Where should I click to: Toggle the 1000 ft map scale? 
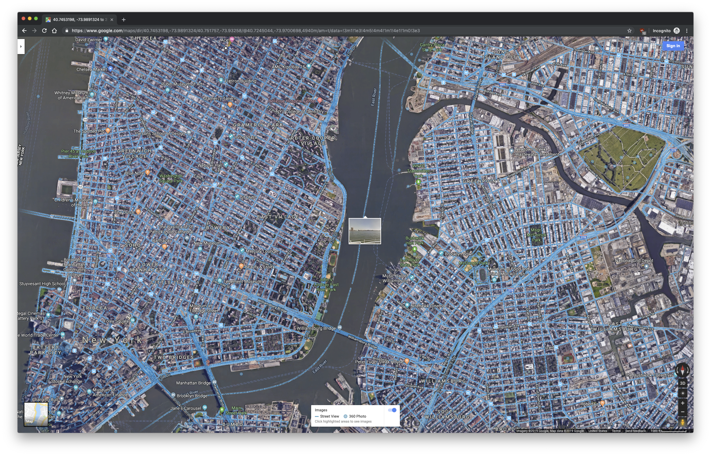click(x=669, y=431)
